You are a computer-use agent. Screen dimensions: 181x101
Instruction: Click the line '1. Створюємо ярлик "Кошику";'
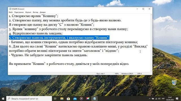pyautogui.click(x=33, y=16)
